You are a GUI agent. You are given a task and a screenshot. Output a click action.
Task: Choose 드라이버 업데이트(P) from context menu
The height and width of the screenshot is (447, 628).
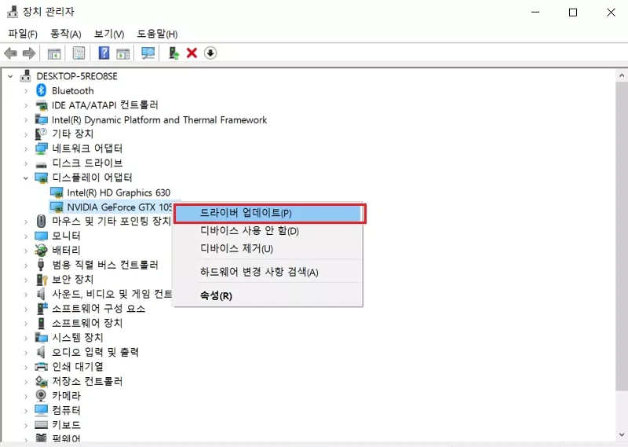(x=268, y=213)
